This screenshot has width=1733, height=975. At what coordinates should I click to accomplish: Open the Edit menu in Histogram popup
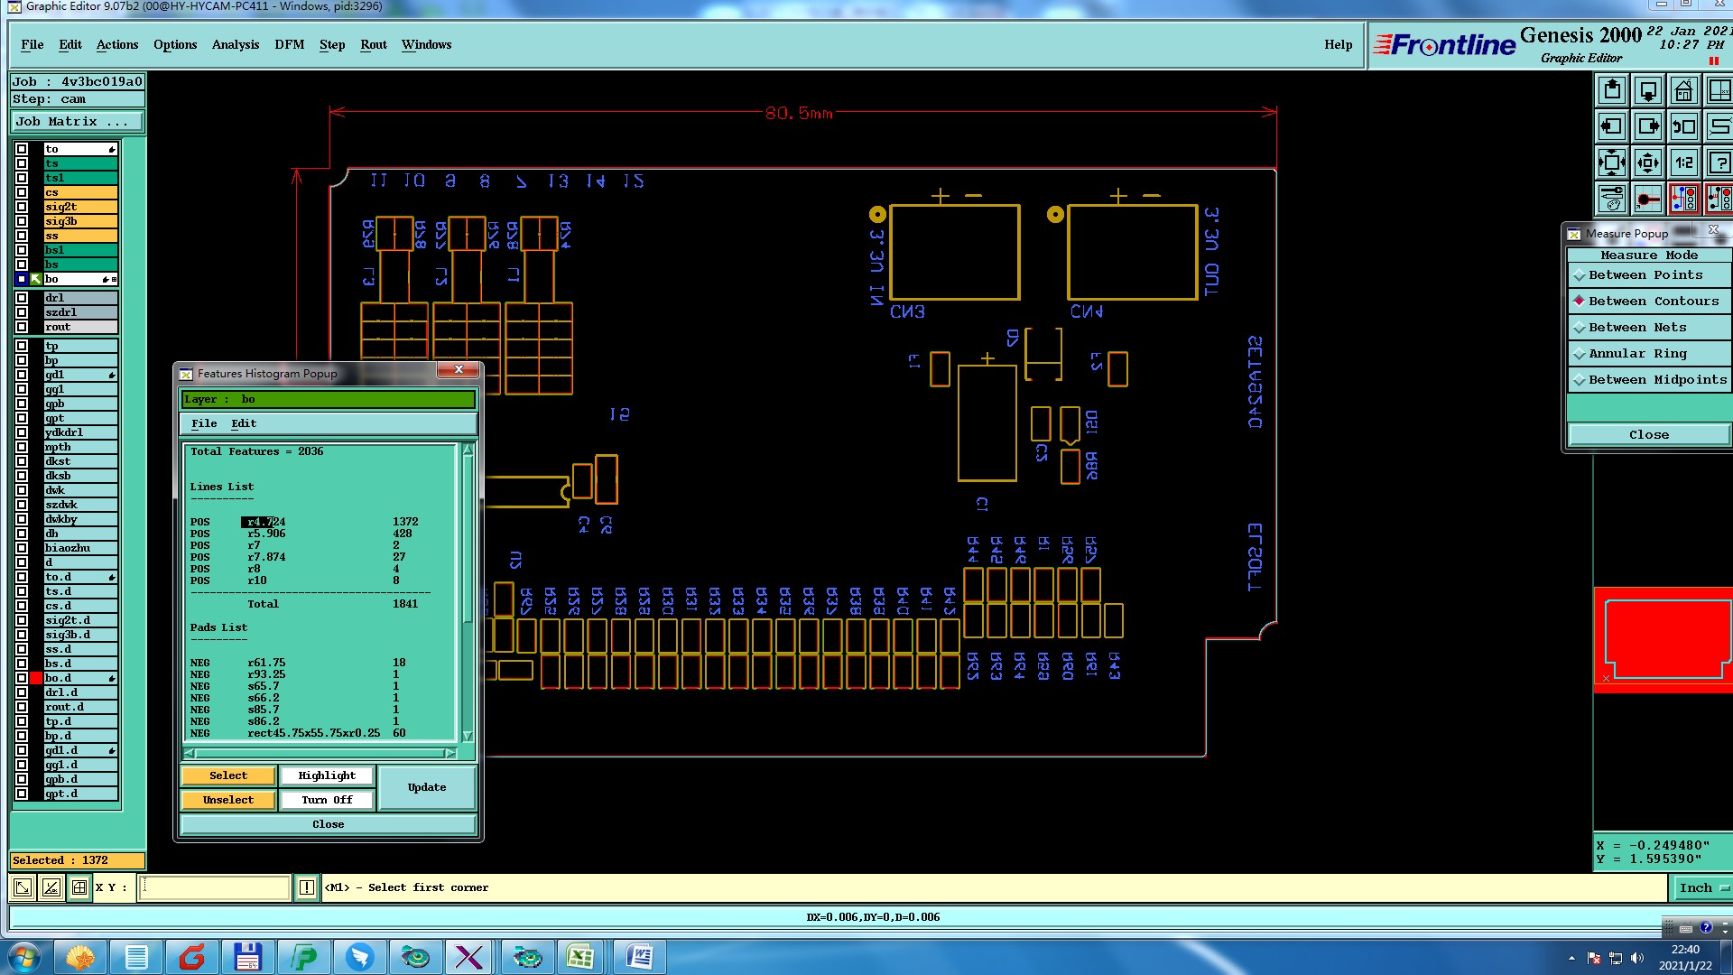coord(244,423)
